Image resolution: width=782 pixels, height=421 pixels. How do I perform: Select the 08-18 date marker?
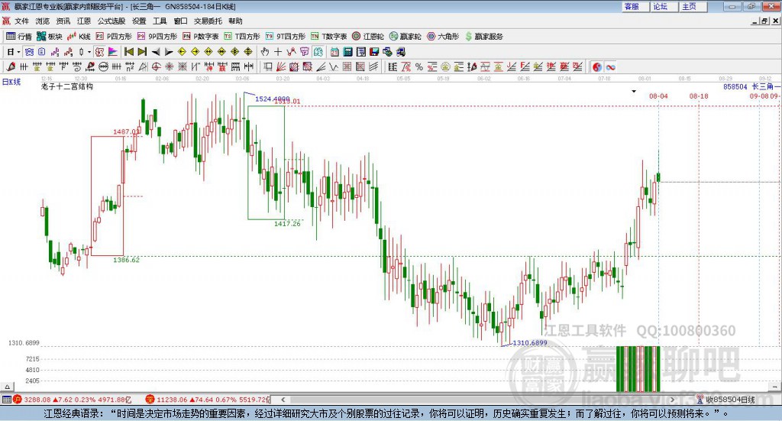tap(699, 96)
